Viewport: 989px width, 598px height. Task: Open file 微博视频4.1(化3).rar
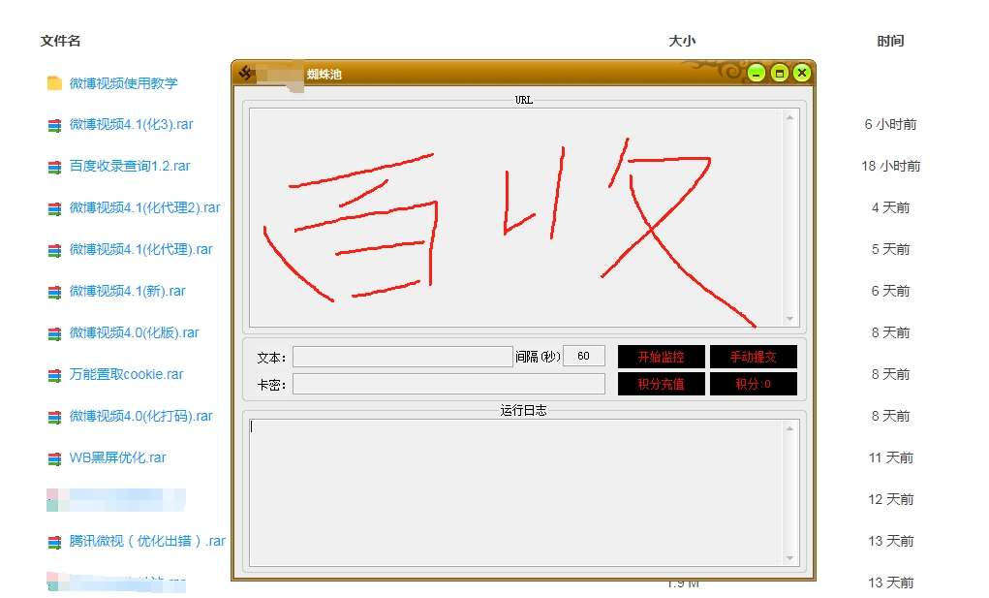tap(131, 124)
